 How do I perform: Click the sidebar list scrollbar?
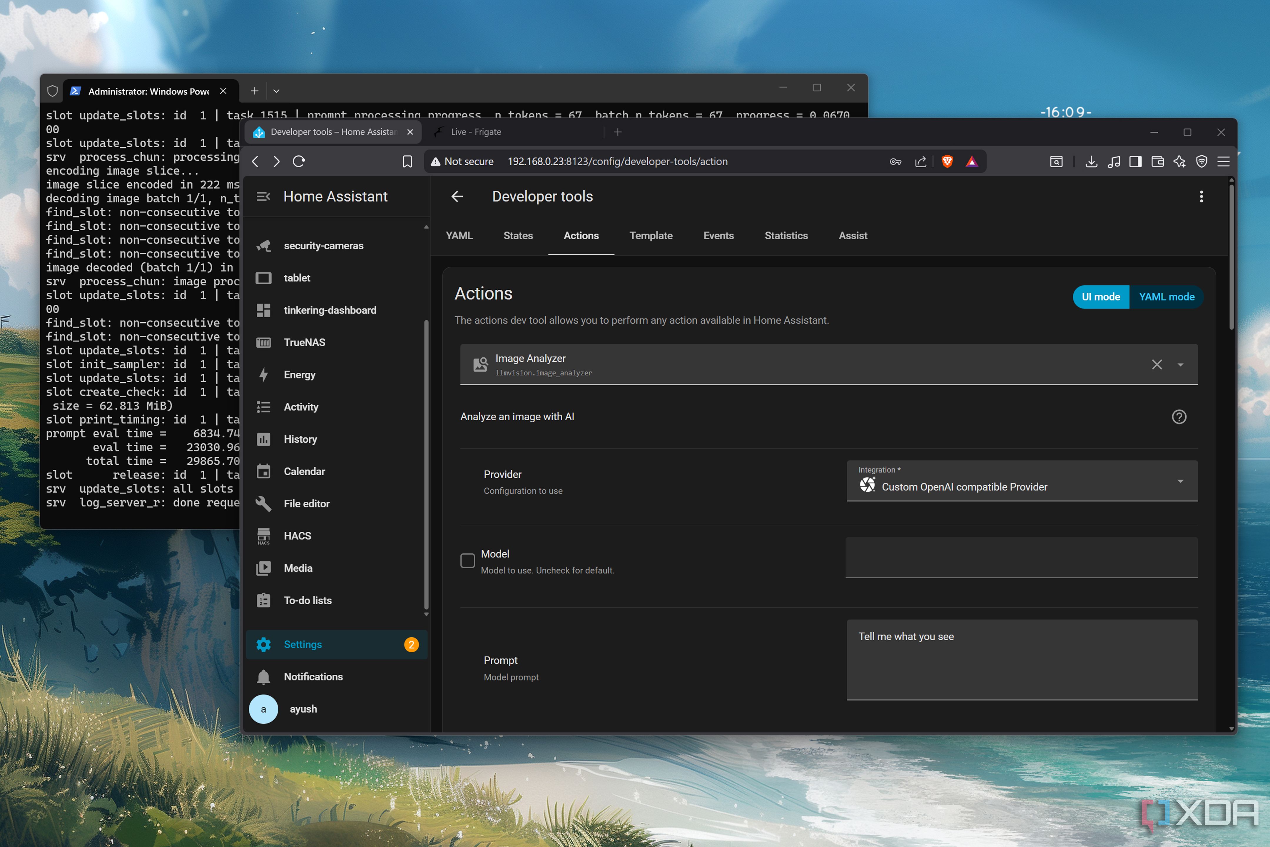[427, 465]
